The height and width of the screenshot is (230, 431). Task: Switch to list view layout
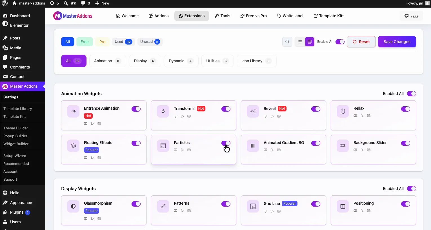[300, 42]
